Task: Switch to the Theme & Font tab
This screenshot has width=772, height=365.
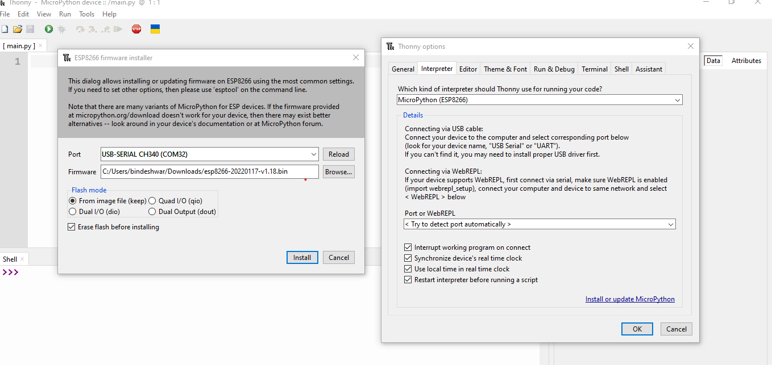Action: pyautogui.click(x=505, y=69)
